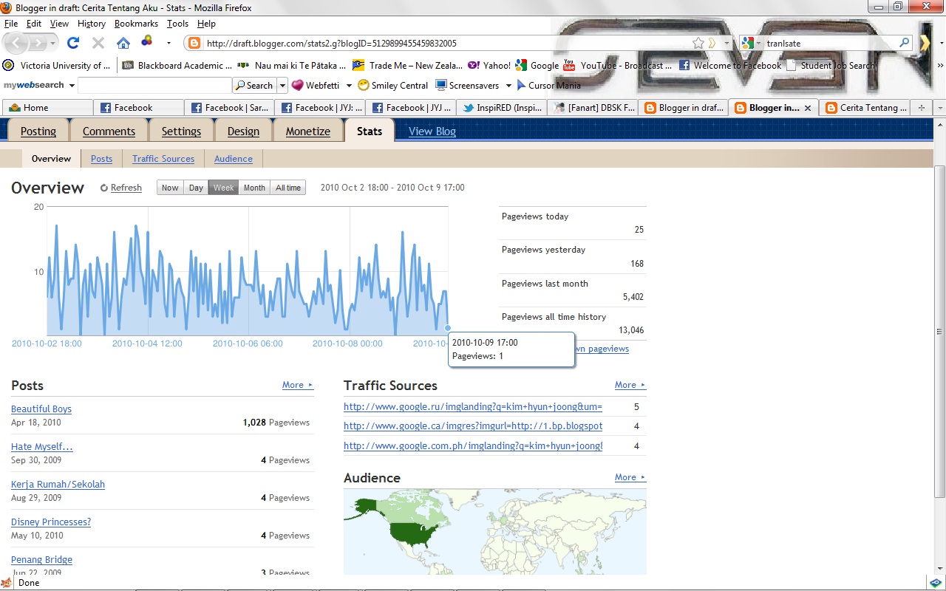Click the back navigation arrow
Screen dimensions: 946x591
point(18,43)
